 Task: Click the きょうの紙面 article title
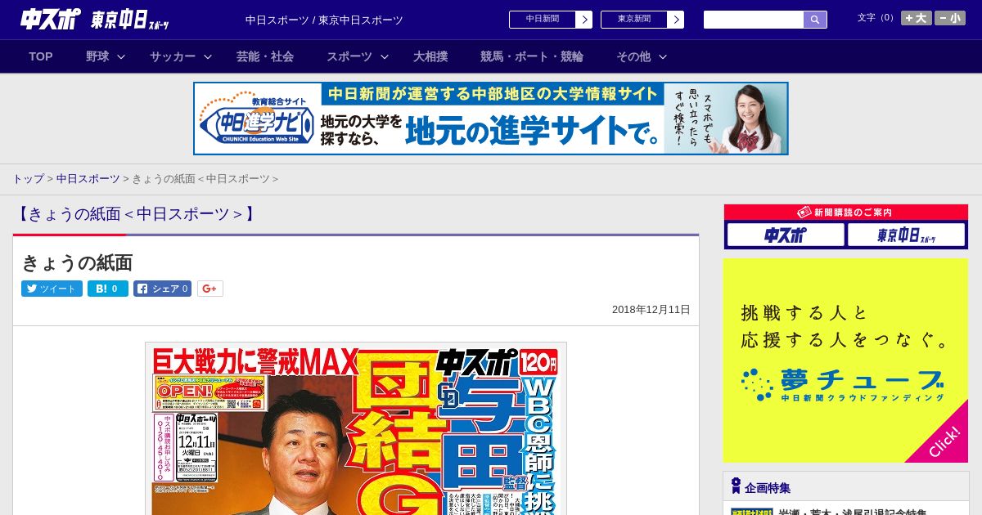click(x=77, y=262)
